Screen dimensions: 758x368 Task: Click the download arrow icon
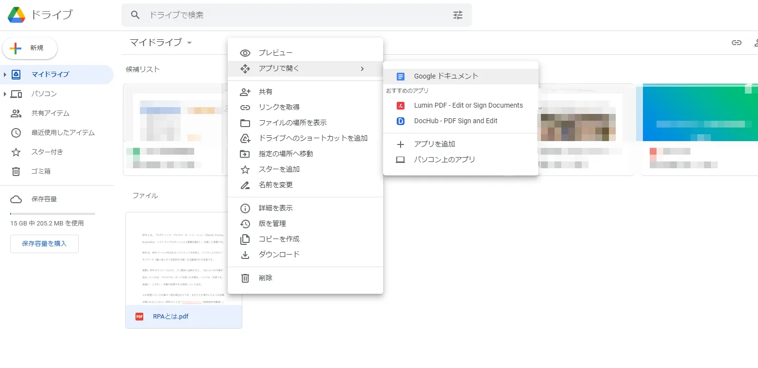[245, 255]
